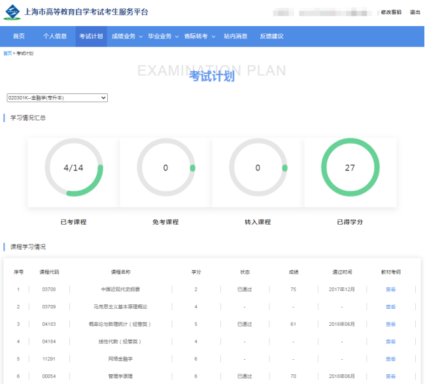Screen dimensions: 425x384
Task: Click the 27 已得学分 progress ring
Action: point(350,168)
